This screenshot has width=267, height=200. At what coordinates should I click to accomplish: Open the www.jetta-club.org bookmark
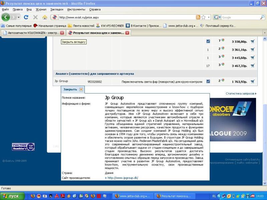(x=181, y=26)
